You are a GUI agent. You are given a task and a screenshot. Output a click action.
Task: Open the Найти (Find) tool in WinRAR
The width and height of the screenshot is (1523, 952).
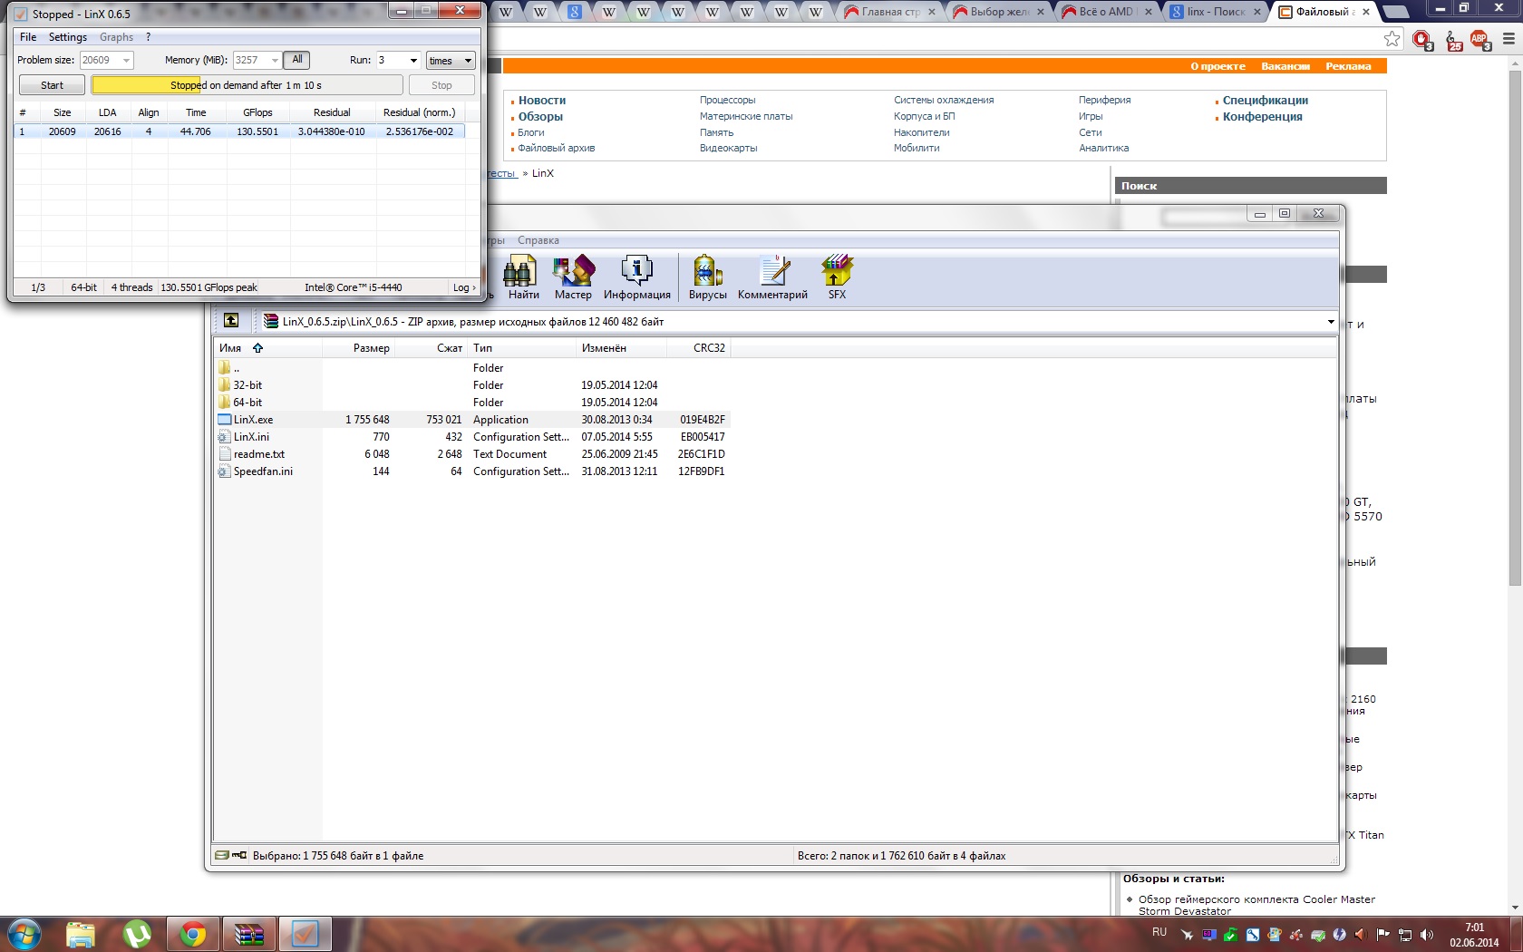522,277
